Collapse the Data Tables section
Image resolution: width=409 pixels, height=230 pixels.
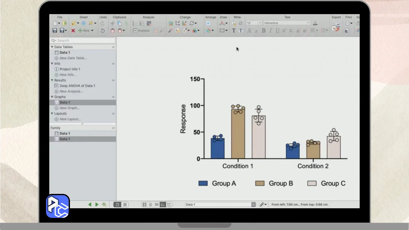pyautogui.click(x=52, y=47)
